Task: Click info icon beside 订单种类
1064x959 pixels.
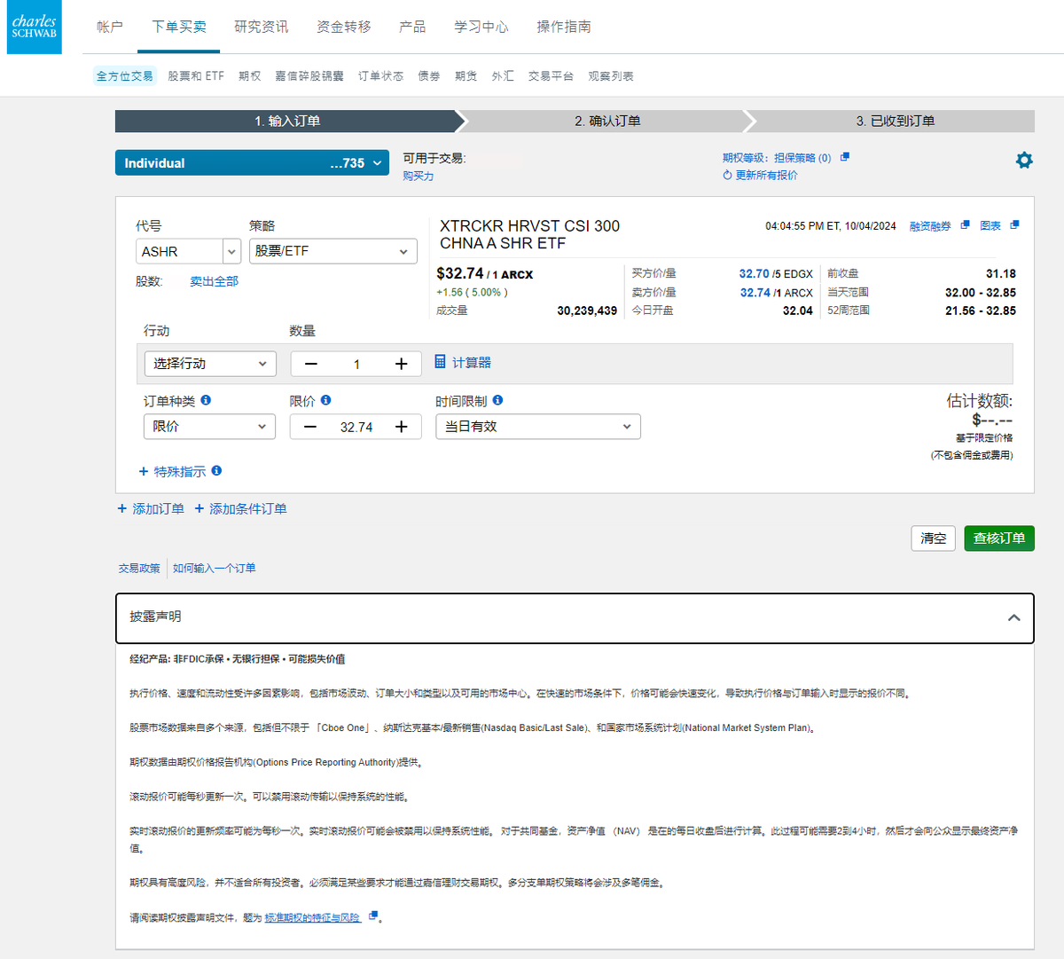Action: coord(206,400)
